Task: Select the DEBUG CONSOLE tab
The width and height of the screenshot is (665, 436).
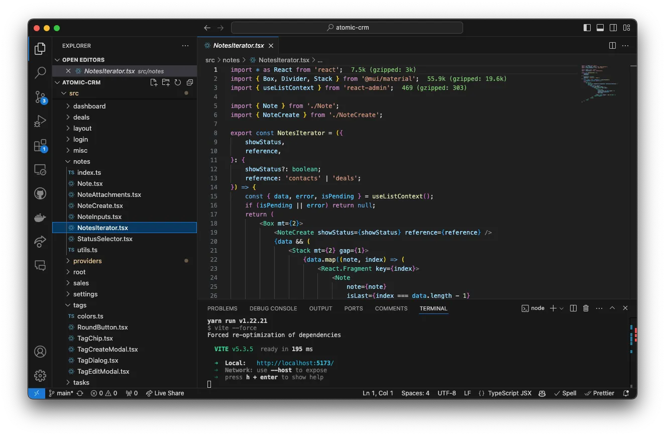Action: point(273,308)
